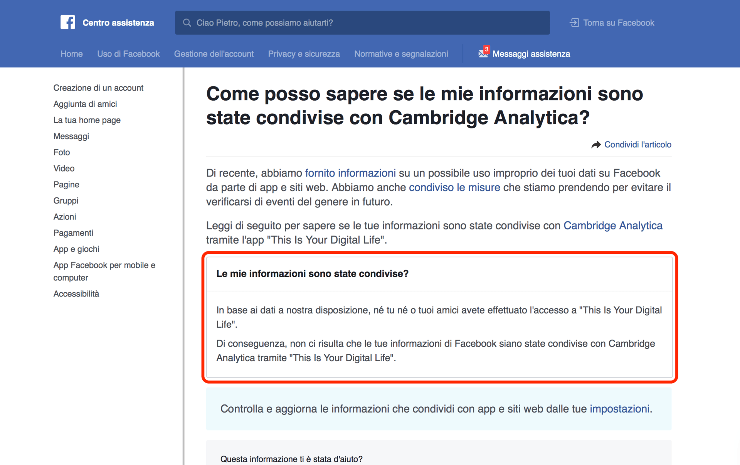Open the Azioni sidebar topic
Viewport: 740px width, 465px height.
(65, 217)
